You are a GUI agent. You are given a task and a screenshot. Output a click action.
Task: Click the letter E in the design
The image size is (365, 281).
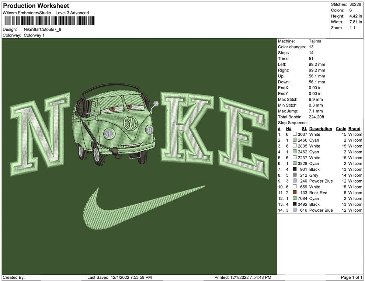pos(244,138)
